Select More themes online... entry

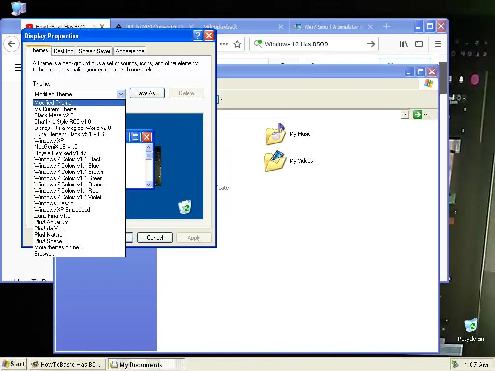click(x=79, y=248)
